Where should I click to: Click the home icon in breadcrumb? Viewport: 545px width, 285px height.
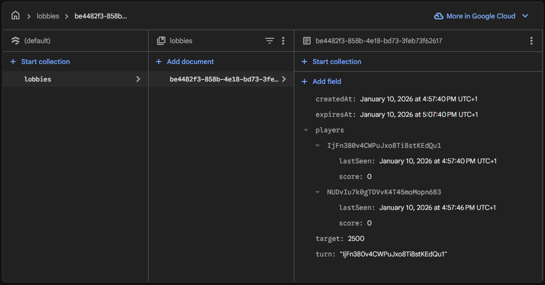[x=15, y=16]
